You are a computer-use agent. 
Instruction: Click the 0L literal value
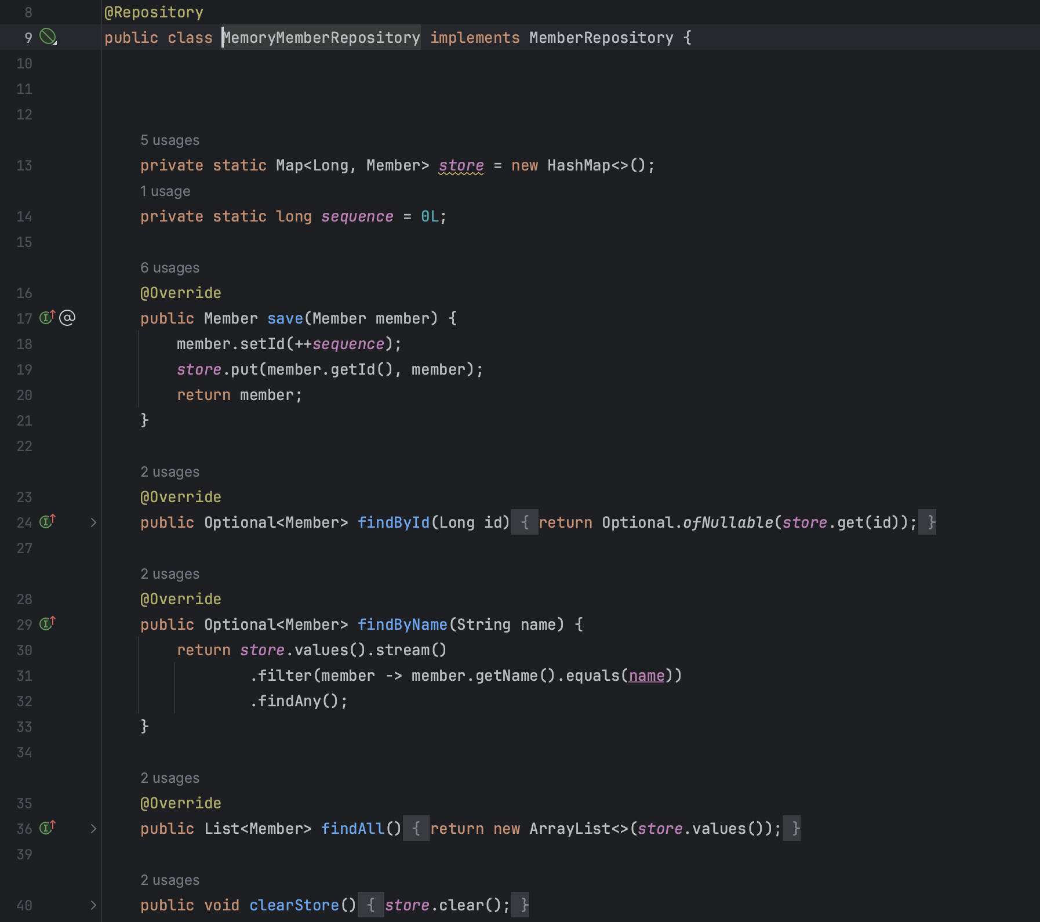(x=430, y=217)
